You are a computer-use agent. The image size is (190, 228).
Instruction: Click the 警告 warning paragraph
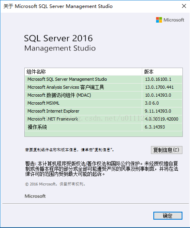[x=102, y=169]
